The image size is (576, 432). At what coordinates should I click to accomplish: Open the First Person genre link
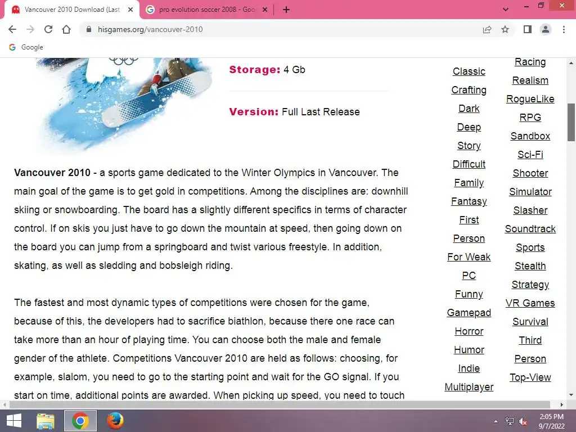[x=469, y=229]
